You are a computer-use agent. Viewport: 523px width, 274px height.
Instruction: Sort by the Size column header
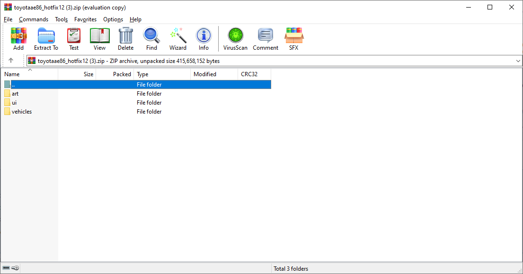77,74
